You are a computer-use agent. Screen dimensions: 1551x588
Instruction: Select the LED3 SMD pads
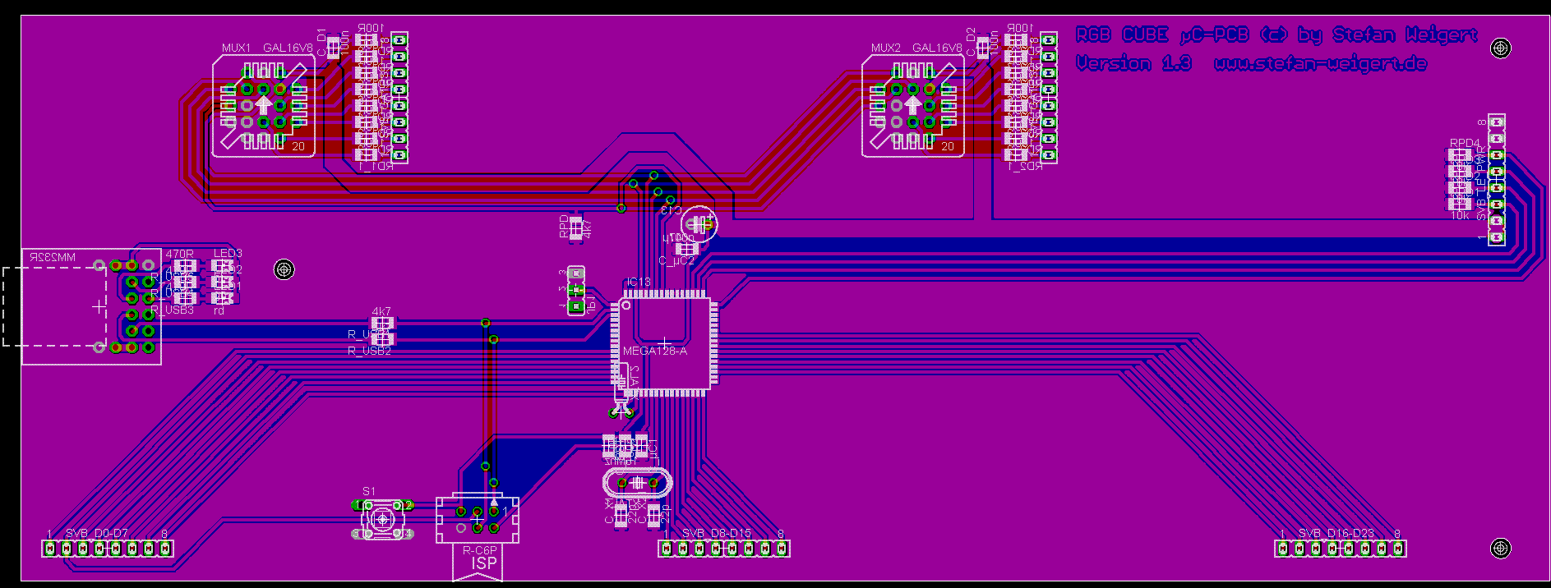pos(223,266)
